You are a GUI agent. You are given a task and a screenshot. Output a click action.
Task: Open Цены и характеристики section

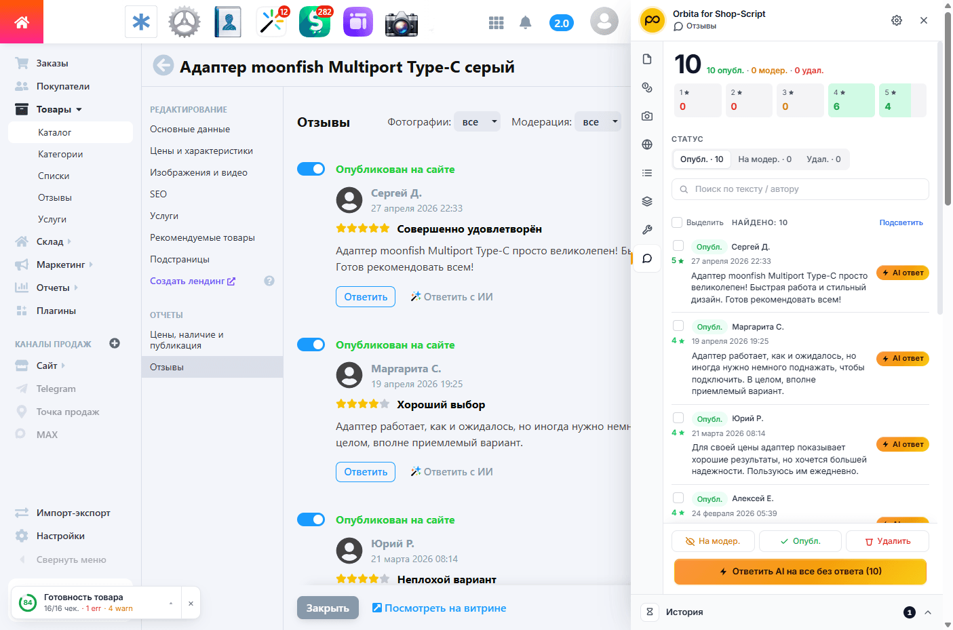pos(201,151)
